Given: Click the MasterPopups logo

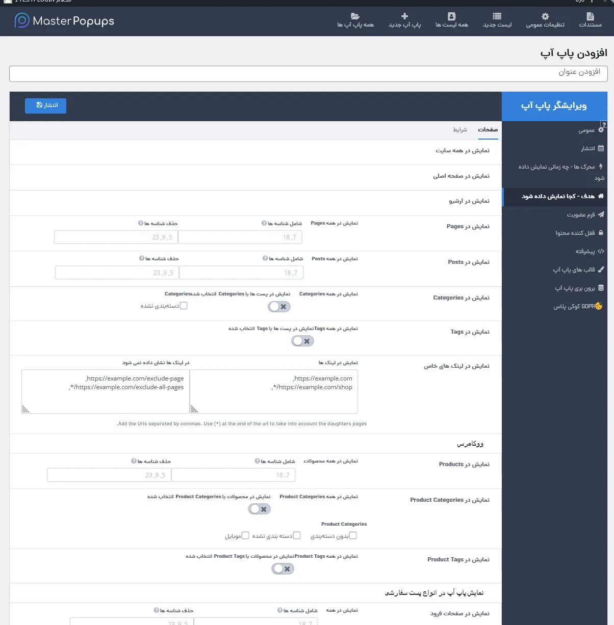Looking at the screenshot, I should (64, 21).
